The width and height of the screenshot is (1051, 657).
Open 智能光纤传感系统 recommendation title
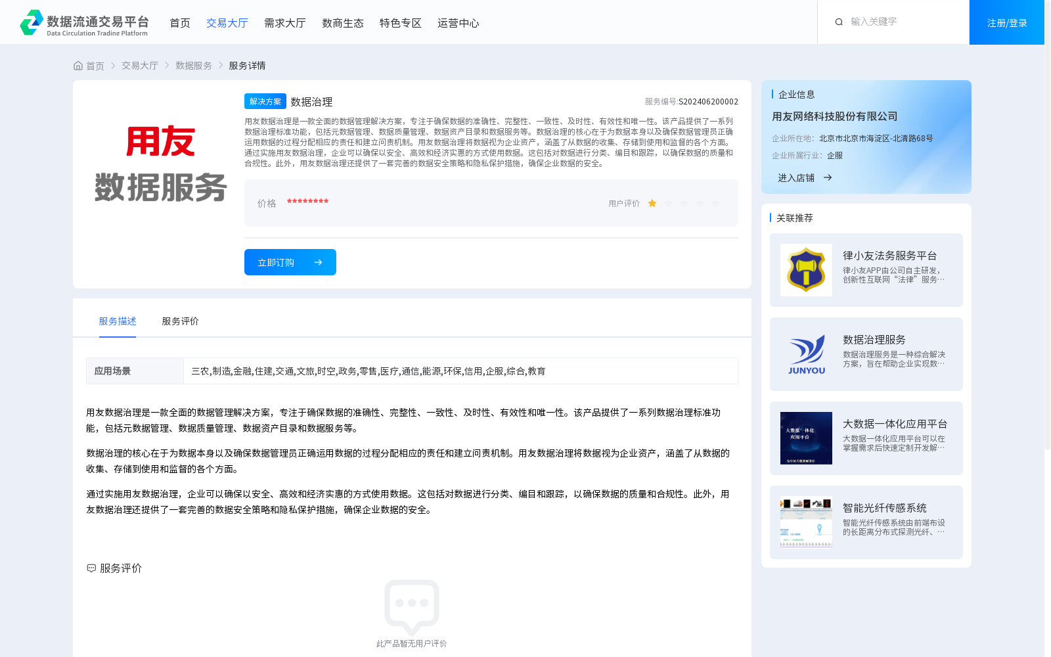pyautogui.click(x=885, y=508)
